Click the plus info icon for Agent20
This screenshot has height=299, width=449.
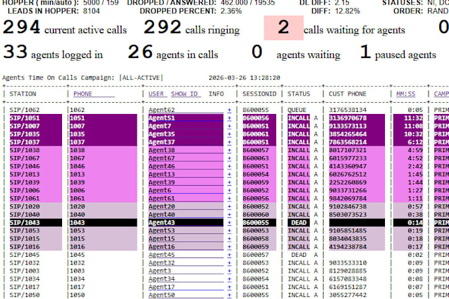point(229,207)
